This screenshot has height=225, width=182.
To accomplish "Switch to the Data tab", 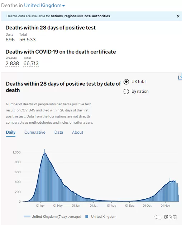I will tap(59, 132).
